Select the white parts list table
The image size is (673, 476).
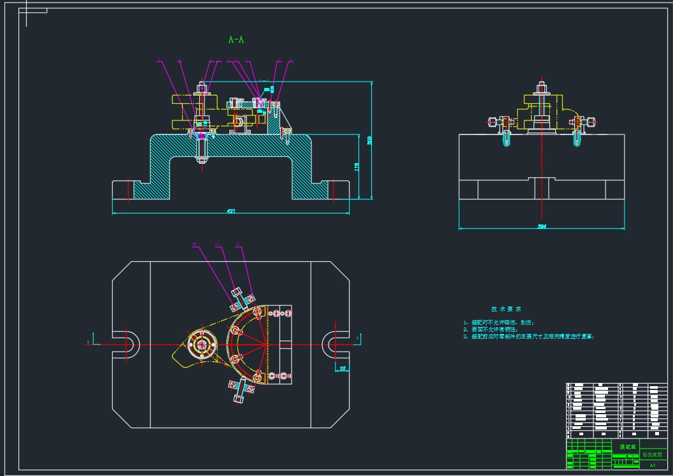[x=617, y=410]
